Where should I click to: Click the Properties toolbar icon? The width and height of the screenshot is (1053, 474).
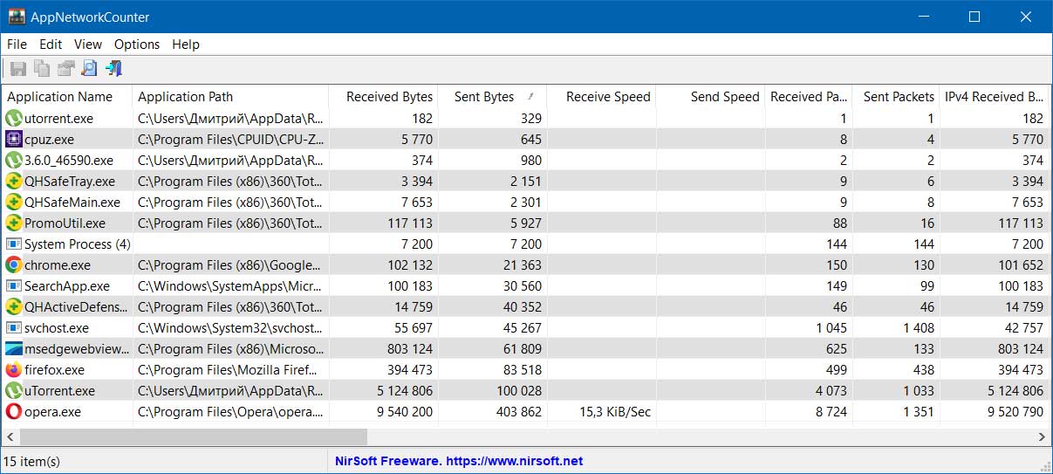[x=65, y=68]
